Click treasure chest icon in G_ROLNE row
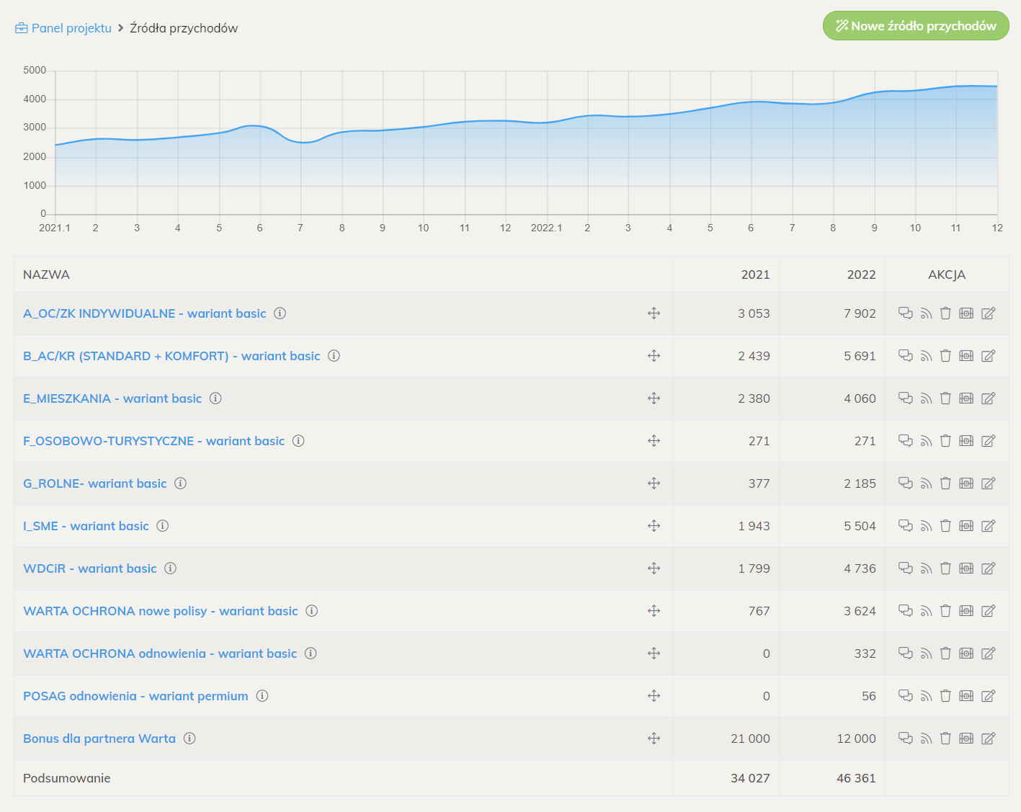The height and width of the screenshot is (812, 1021). pos(966,483)
